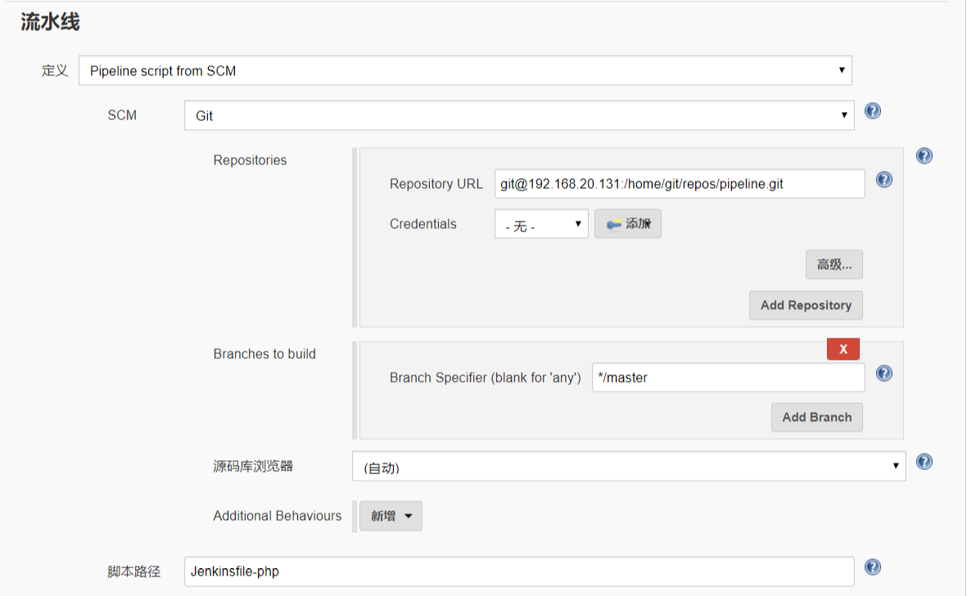
Task: Click help icon next to SCM Git dropdown
Action: click(873, 111)
